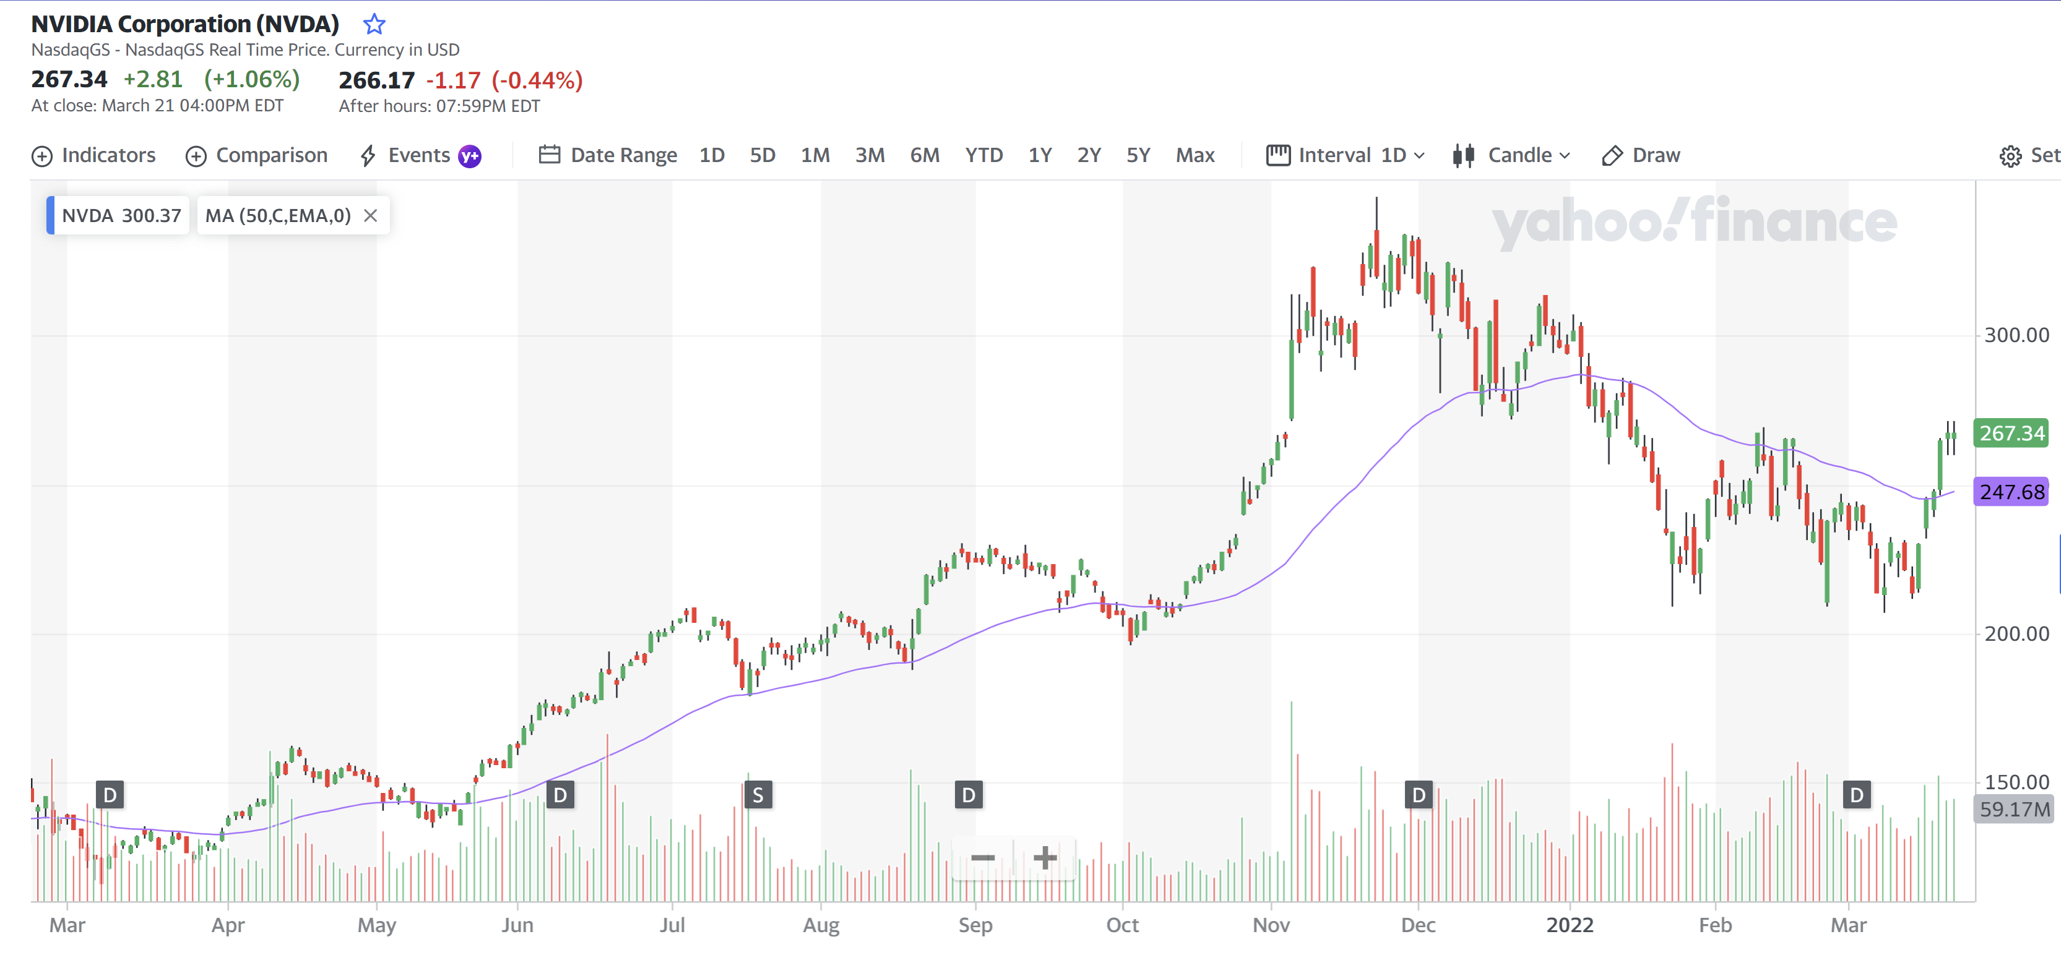The width and height of the screenshot is (2061, 968).
Task: Zoom out chart with minus button
Action: [x=982, y=858]
